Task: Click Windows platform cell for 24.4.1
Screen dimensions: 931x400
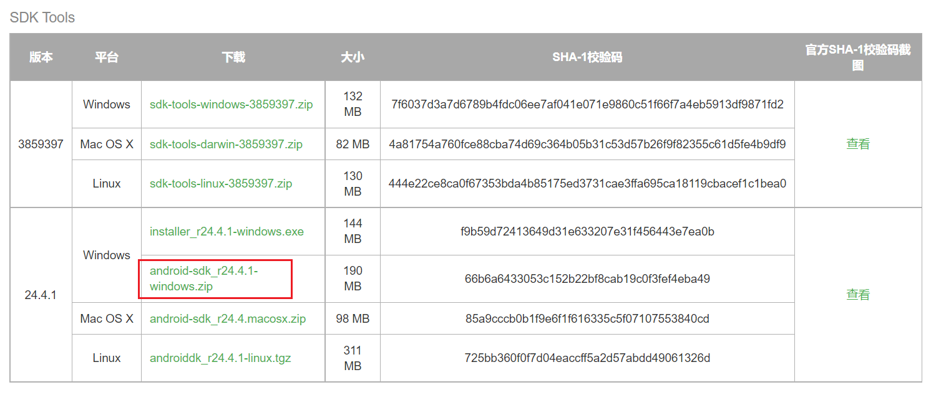Action: (107, 255)
